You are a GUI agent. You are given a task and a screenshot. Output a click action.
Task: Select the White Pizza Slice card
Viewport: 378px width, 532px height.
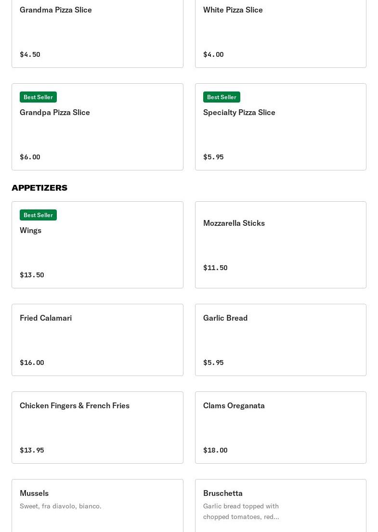(x=281, y=33)
